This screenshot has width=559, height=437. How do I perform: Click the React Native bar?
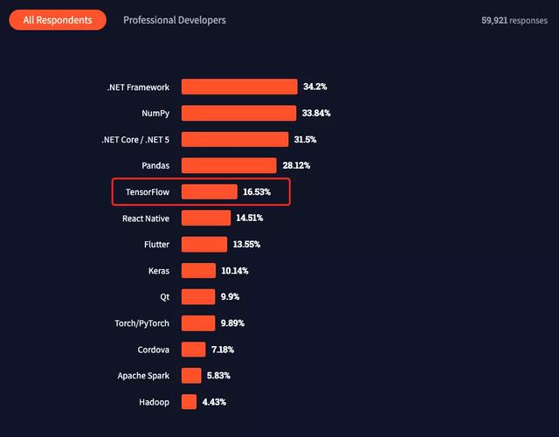[x=206, y=218]
